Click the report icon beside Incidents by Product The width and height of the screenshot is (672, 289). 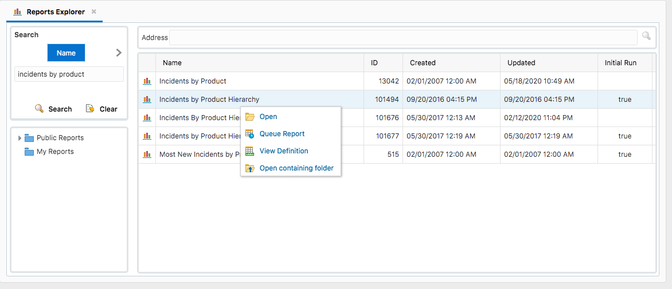(x=147, y=81)
